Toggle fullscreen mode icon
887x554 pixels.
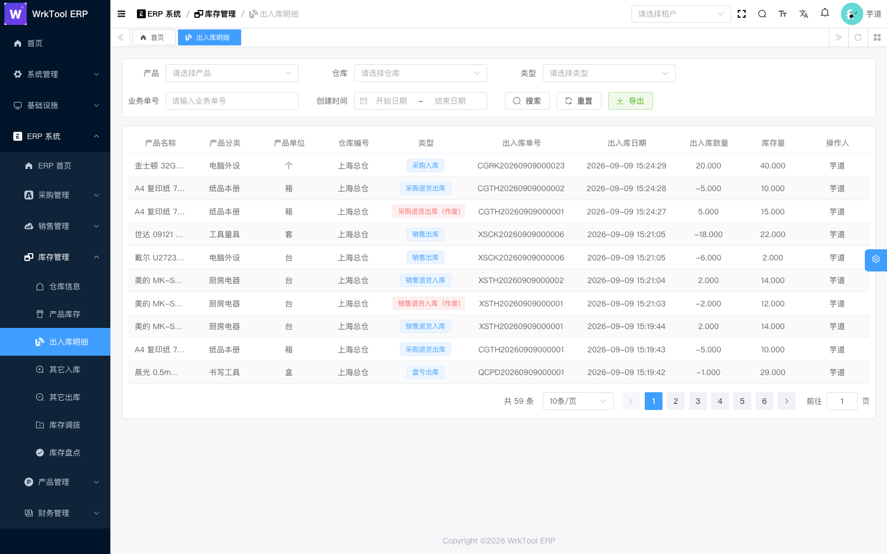pos(742,14)
